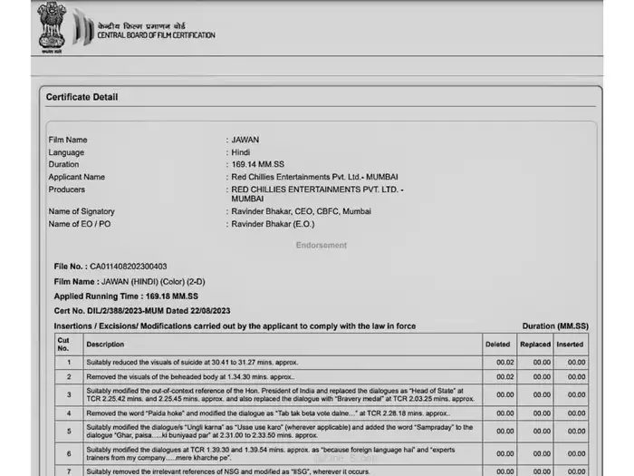The image size is (634, 476).
Task: Click the Endorsement section heading
Action: pyautogui.click(x=321, y=245)
